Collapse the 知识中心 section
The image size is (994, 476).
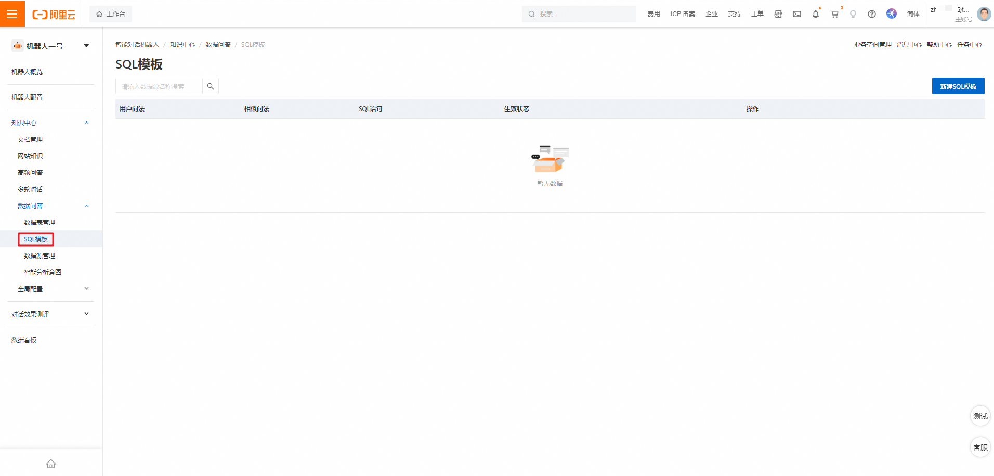point(86,123)
